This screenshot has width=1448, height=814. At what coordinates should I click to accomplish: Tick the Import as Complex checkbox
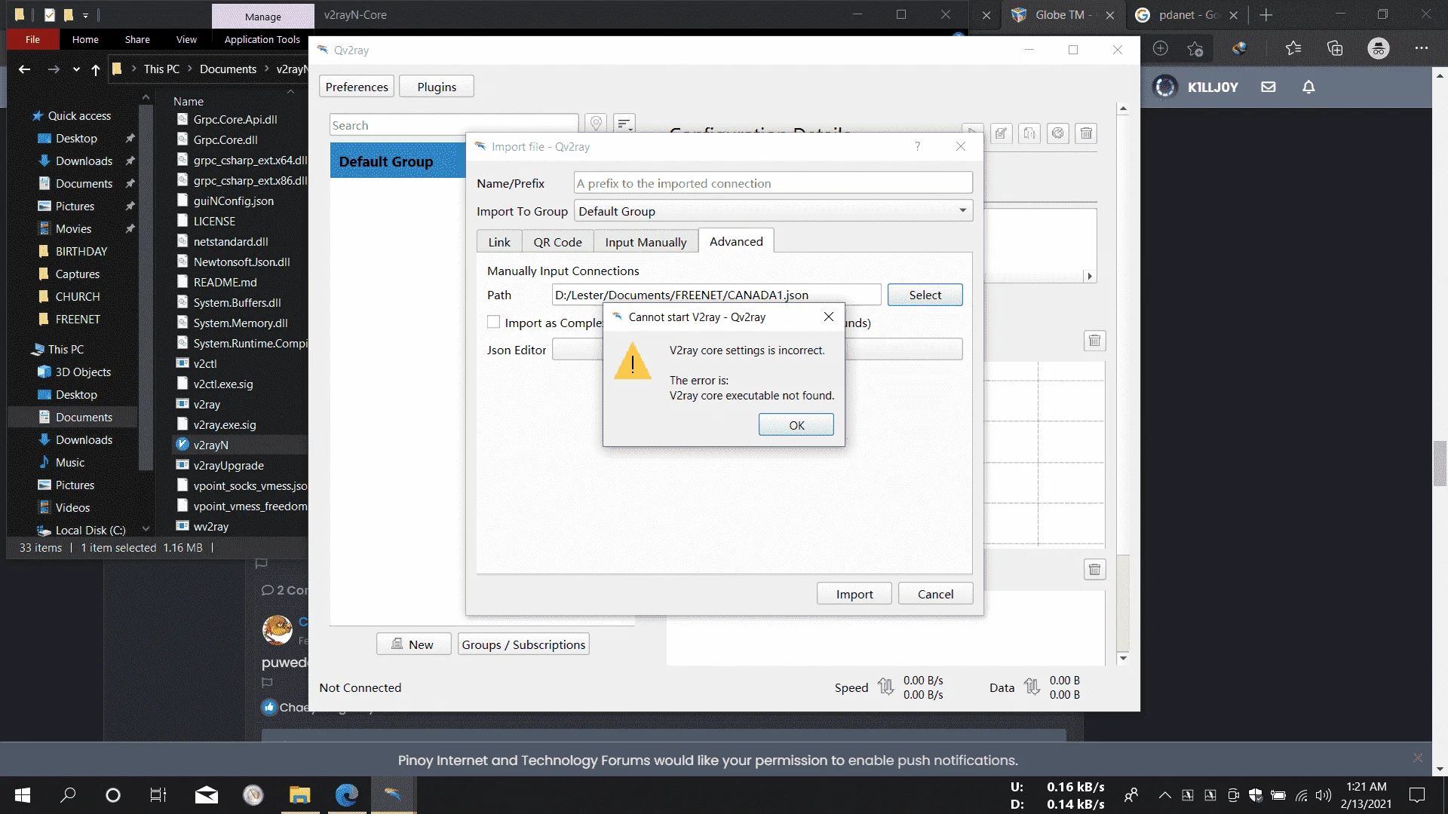click(x=494, y=323)
